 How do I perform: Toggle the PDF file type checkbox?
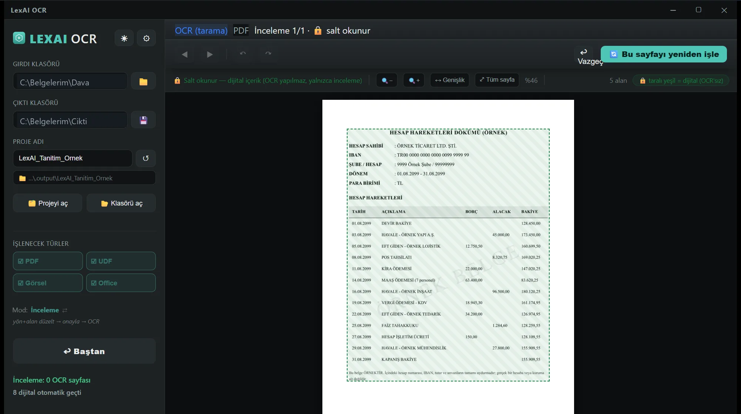click(48, 261)
